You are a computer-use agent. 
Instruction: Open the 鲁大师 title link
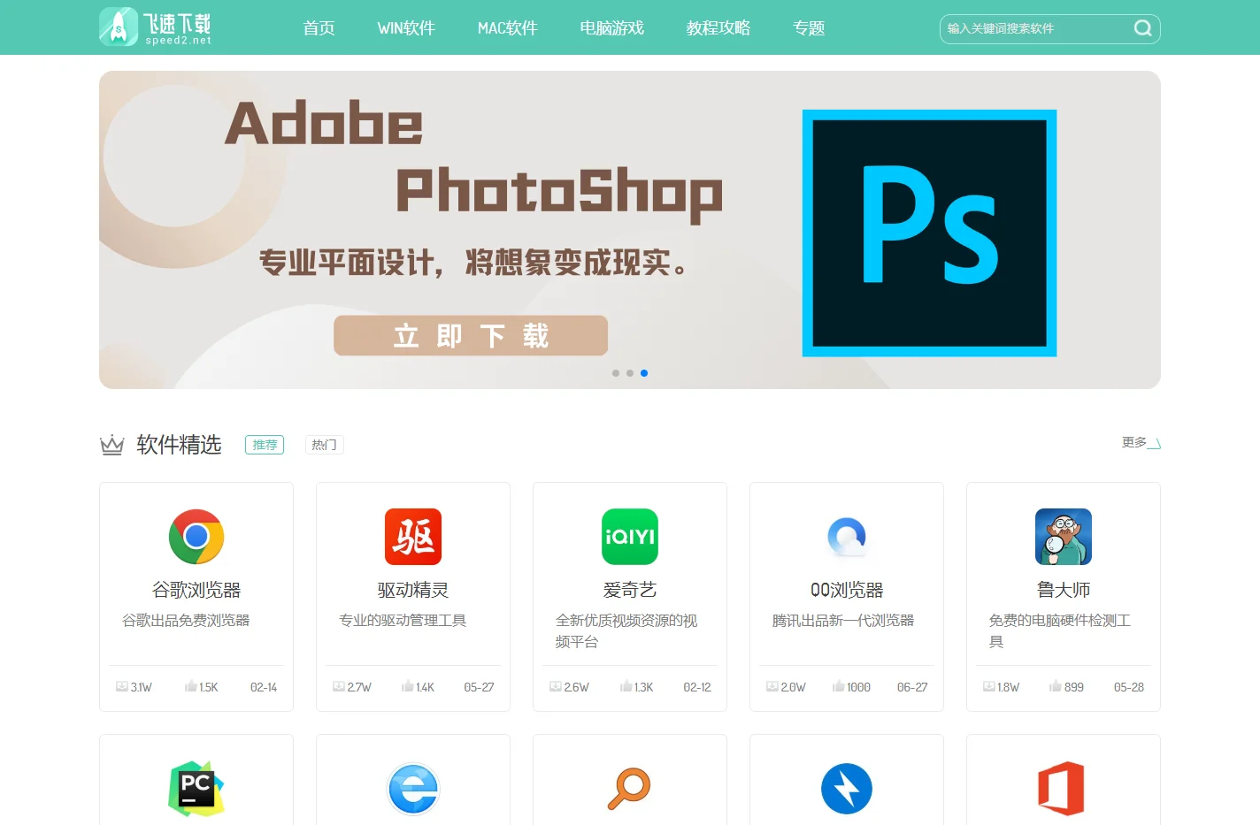tap(1064, 590)
